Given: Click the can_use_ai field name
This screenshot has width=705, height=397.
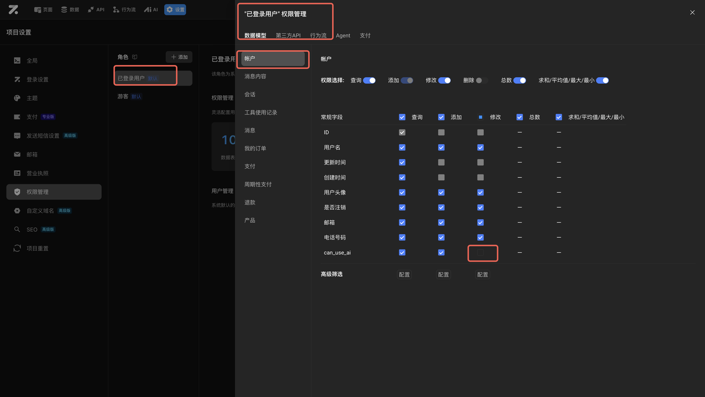Looking at the screenshot, I should click(337, 252).
